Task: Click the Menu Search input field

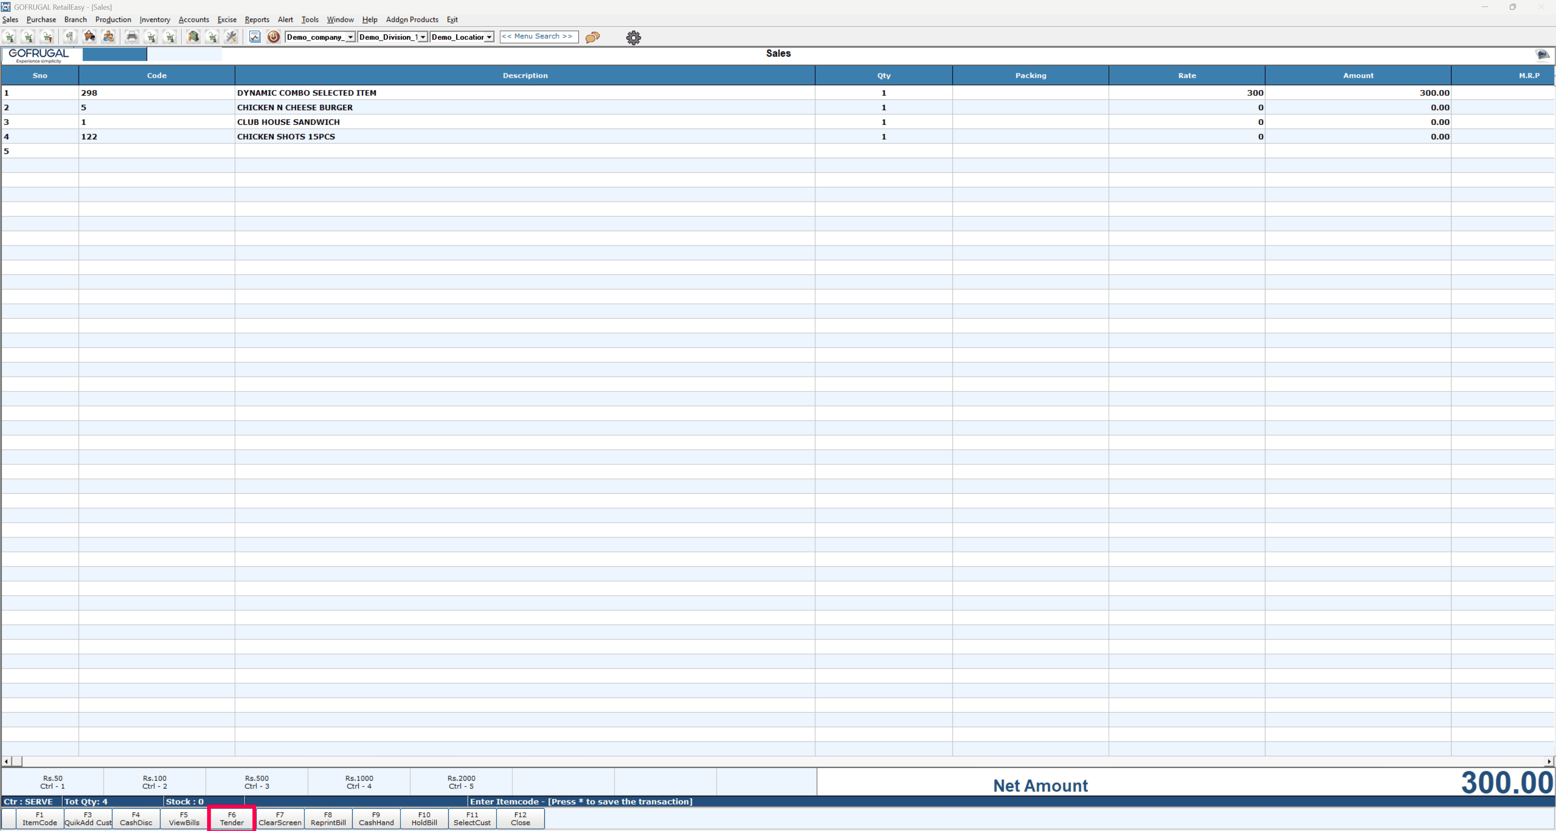Action: point(538,36)
